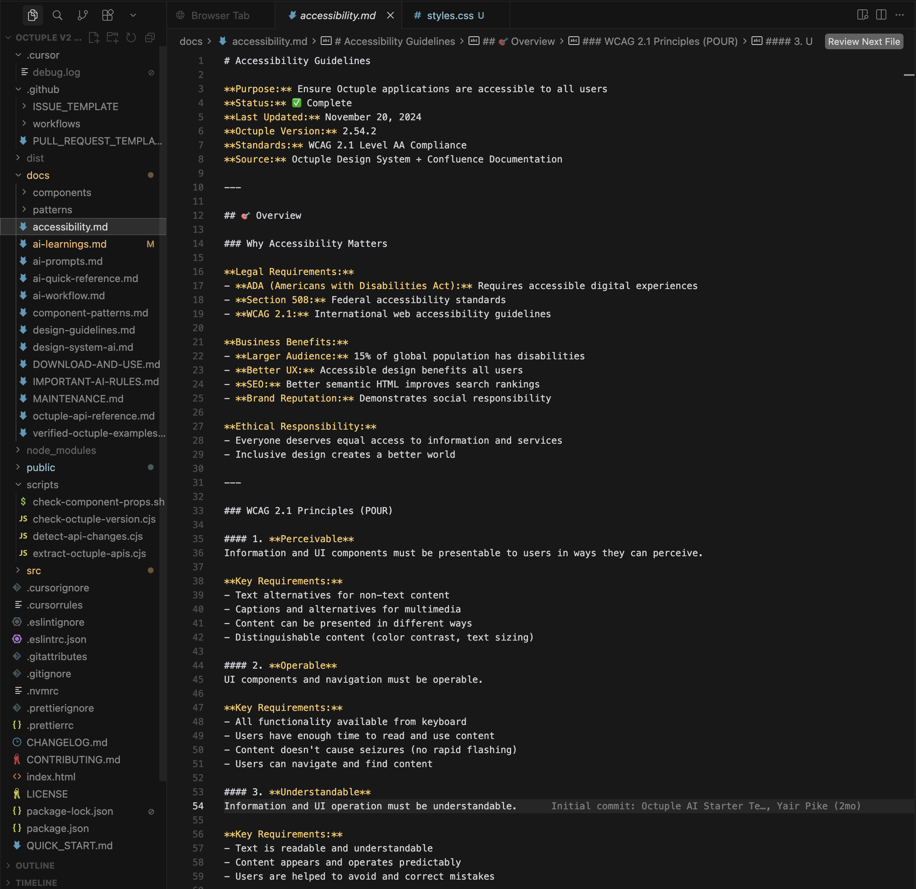Open the Extensions view icon
Viewport: 916px width, 889px height.
click(107, 15)
